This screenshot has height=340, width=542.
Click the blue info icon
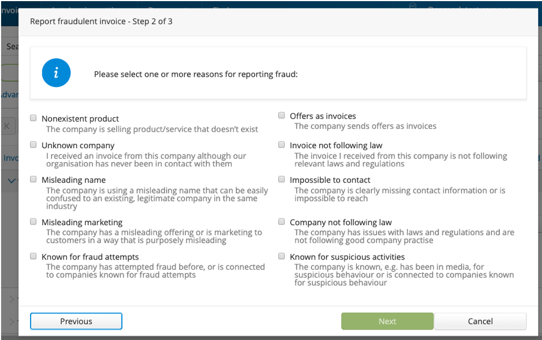click(56, 74)
